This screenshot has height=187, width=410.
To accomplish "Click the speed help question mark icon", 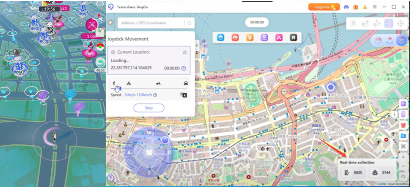I will point(155,95).
